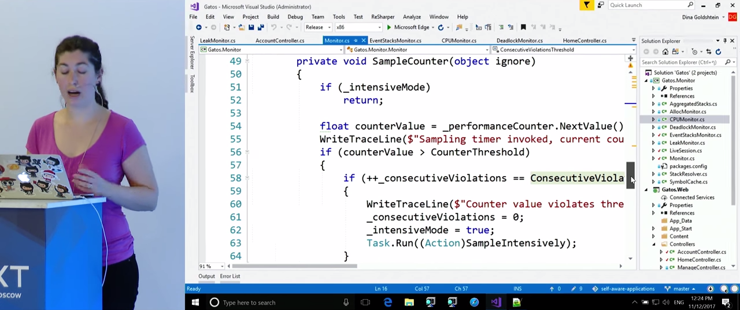Open Microsoft Edge from the taskbar
The width and height of the screenshot is (740, 310).
(x=387, y=302)
